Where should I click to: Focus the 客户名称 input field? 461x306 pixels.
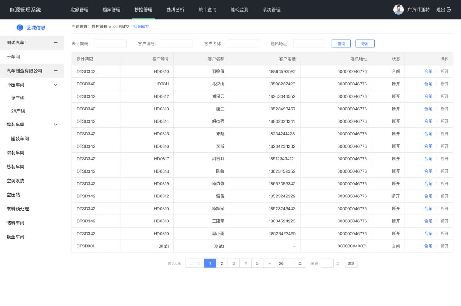(243, 43)
